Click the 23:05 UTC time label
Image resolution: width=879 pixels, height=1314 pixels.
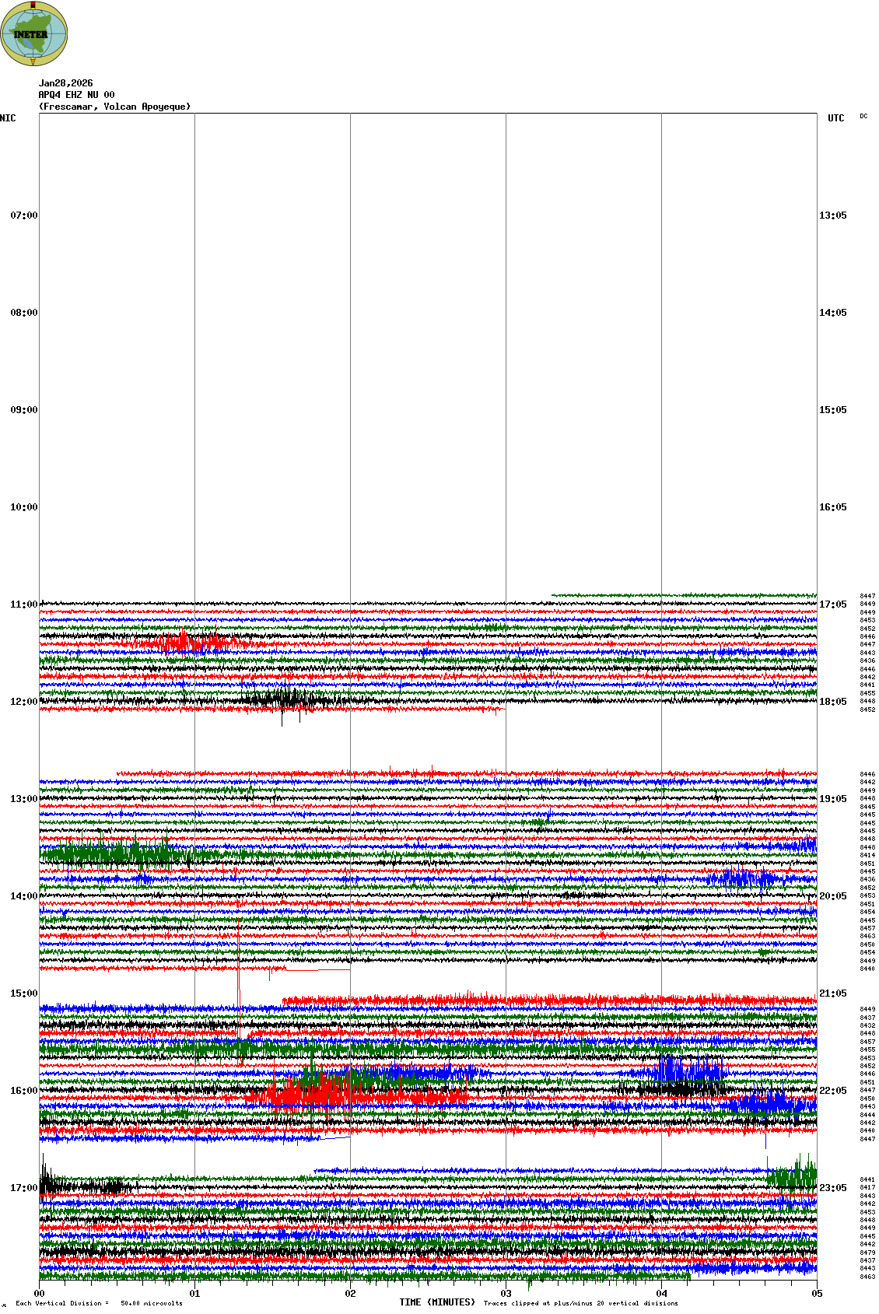click(832, 1188)
